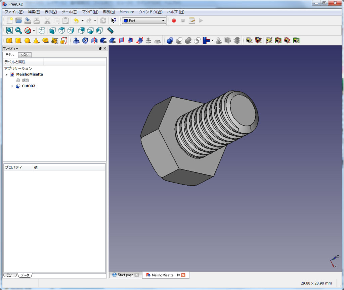Select the Cut002 object in tree
Image resolution: width=344 pixels, height=290 pixels.
(29, 86)
